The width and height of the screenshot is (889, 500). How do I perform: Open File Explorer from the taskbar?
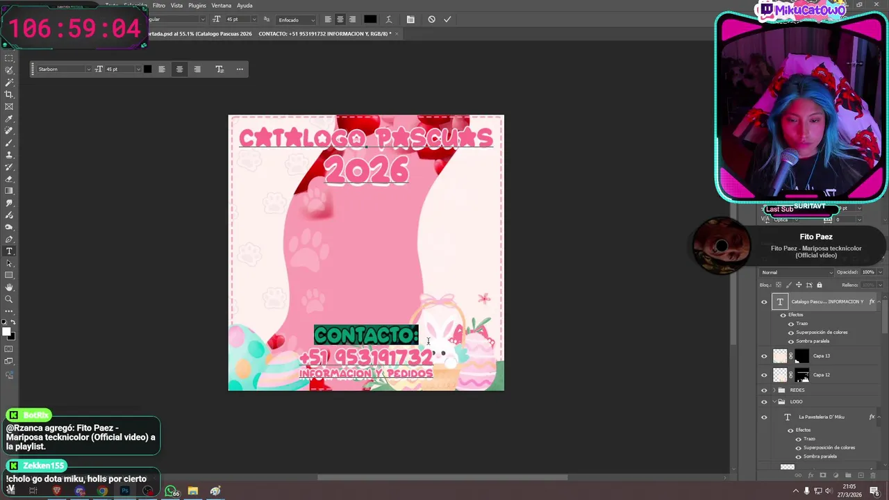click(193, 491)
